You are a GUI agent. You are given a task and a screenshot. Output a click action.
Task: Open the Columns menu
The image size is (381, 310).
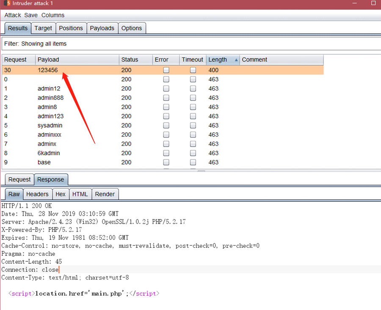pos(53,15)
